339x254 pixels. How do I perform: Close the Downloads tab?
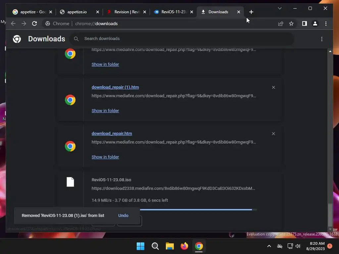238,12
